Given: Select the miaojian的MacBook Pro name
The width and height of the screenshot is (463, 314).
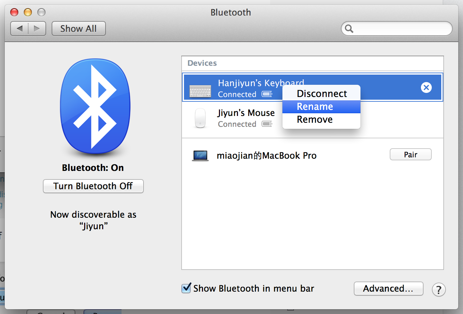Looking at the screenshot, I should click(x=266, y=156).
